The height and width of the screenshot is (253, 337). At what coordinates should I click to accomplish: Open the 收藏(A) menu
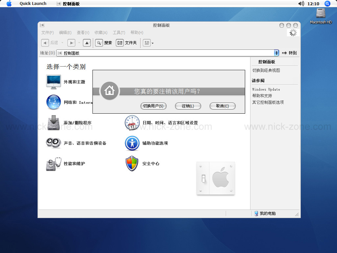(101, 33)
